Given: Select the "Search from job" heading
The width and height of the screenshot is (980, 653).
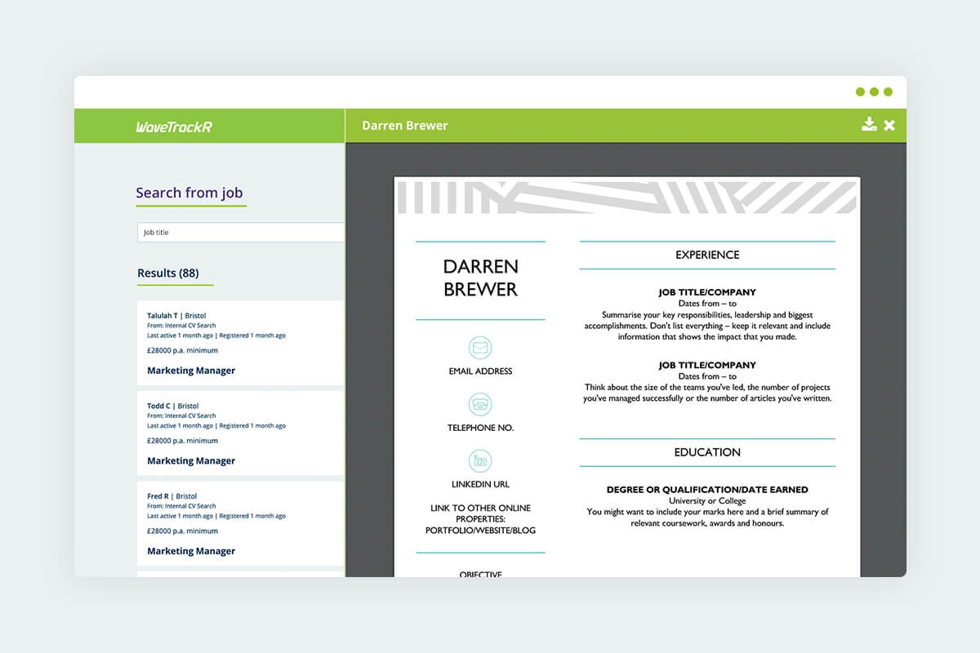Looking at the screenshot, I should [x=190, y=193].
